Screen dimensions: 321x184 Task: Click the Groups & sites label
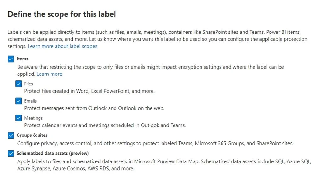[x=32, y=135]
